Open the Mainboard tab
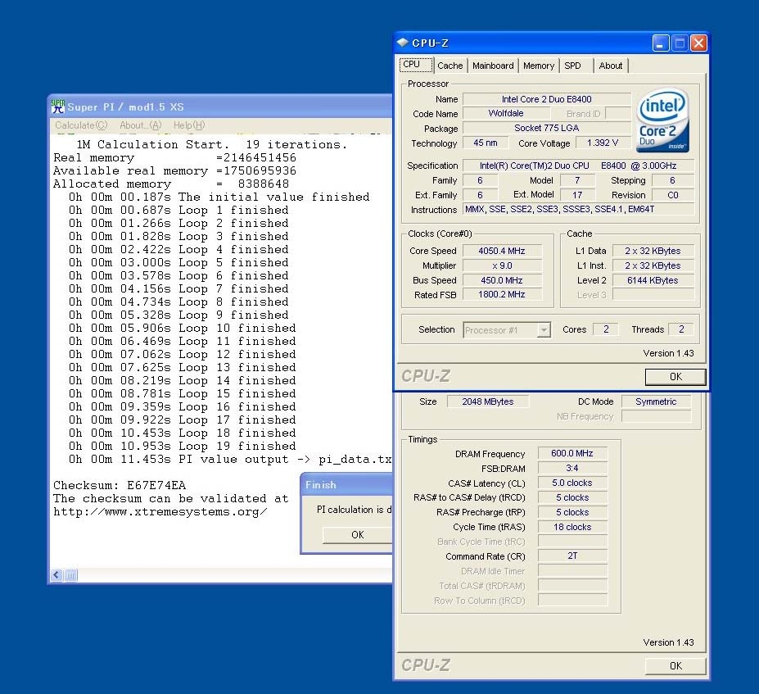 coord(493,66)
